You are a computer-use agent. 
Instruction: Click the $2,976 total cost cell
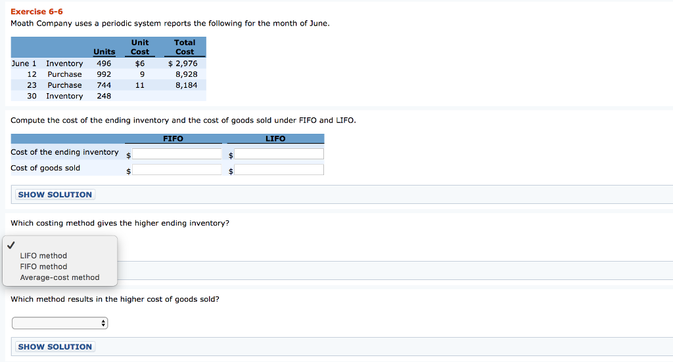point(183,64)
